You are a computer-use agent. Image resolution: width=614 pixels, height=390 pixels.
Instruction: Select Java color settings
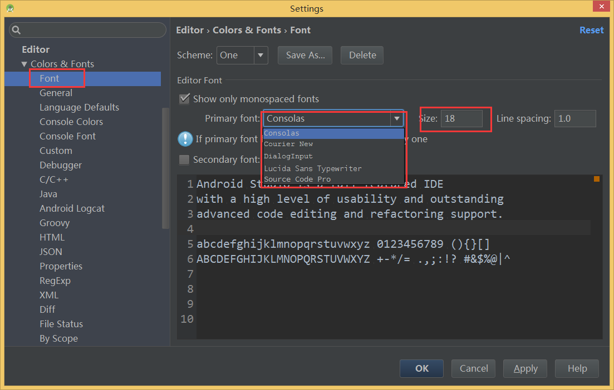pyautogui.click(x=48, y=194)
